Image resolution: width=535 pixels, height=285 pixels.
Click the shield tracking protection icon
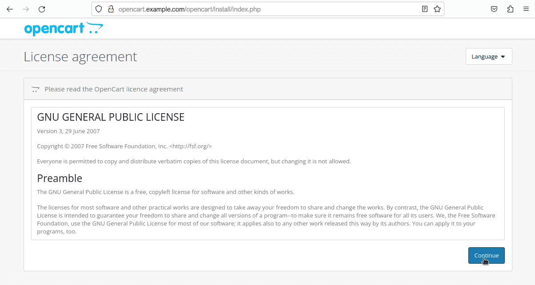coord(99,9)
